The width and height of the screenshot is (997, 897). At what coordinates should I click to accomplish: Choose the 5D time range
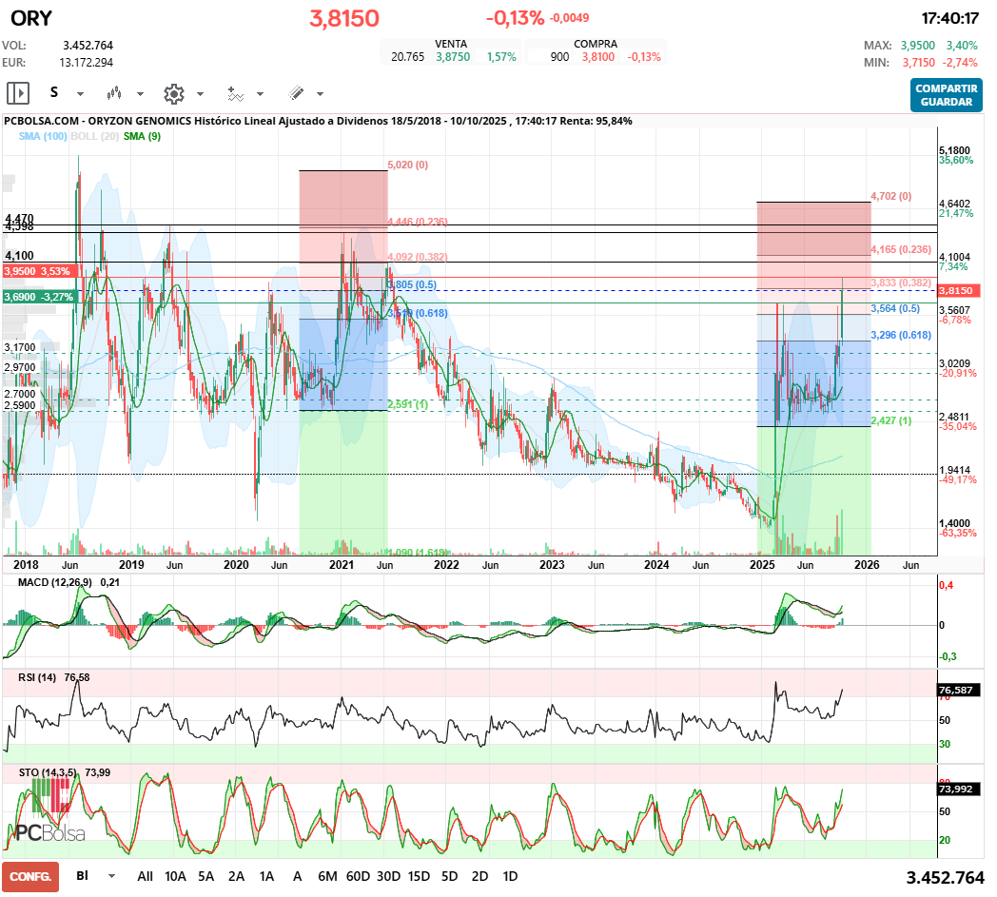(x=450, y=876)
